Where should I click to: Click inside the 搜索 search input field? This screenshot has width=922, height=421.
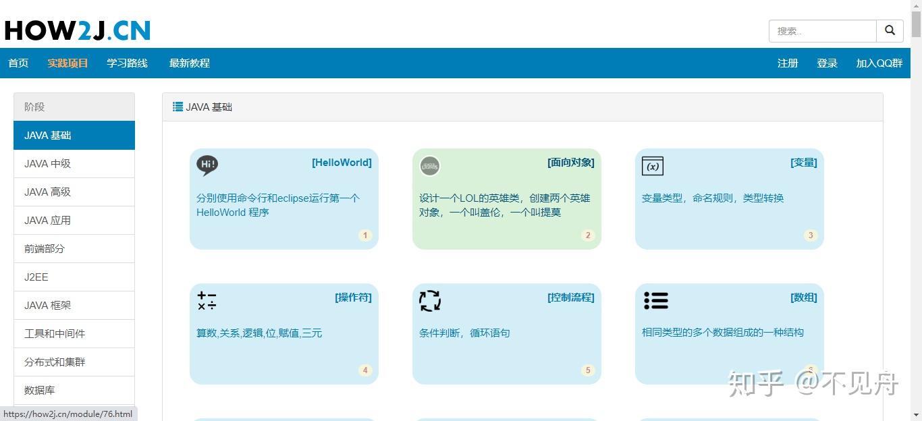(823, 31)
